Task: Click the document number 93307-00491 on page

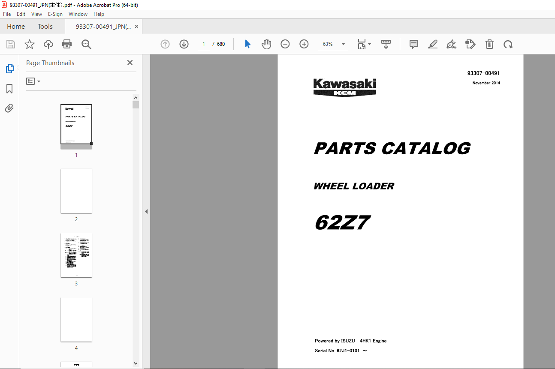Action: coord(483,73)
